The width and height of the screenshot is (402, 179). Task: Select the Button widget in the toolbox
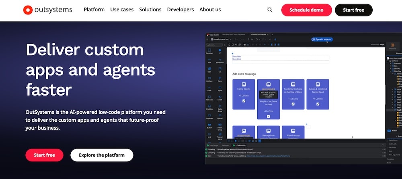click(x=209, y=126)
